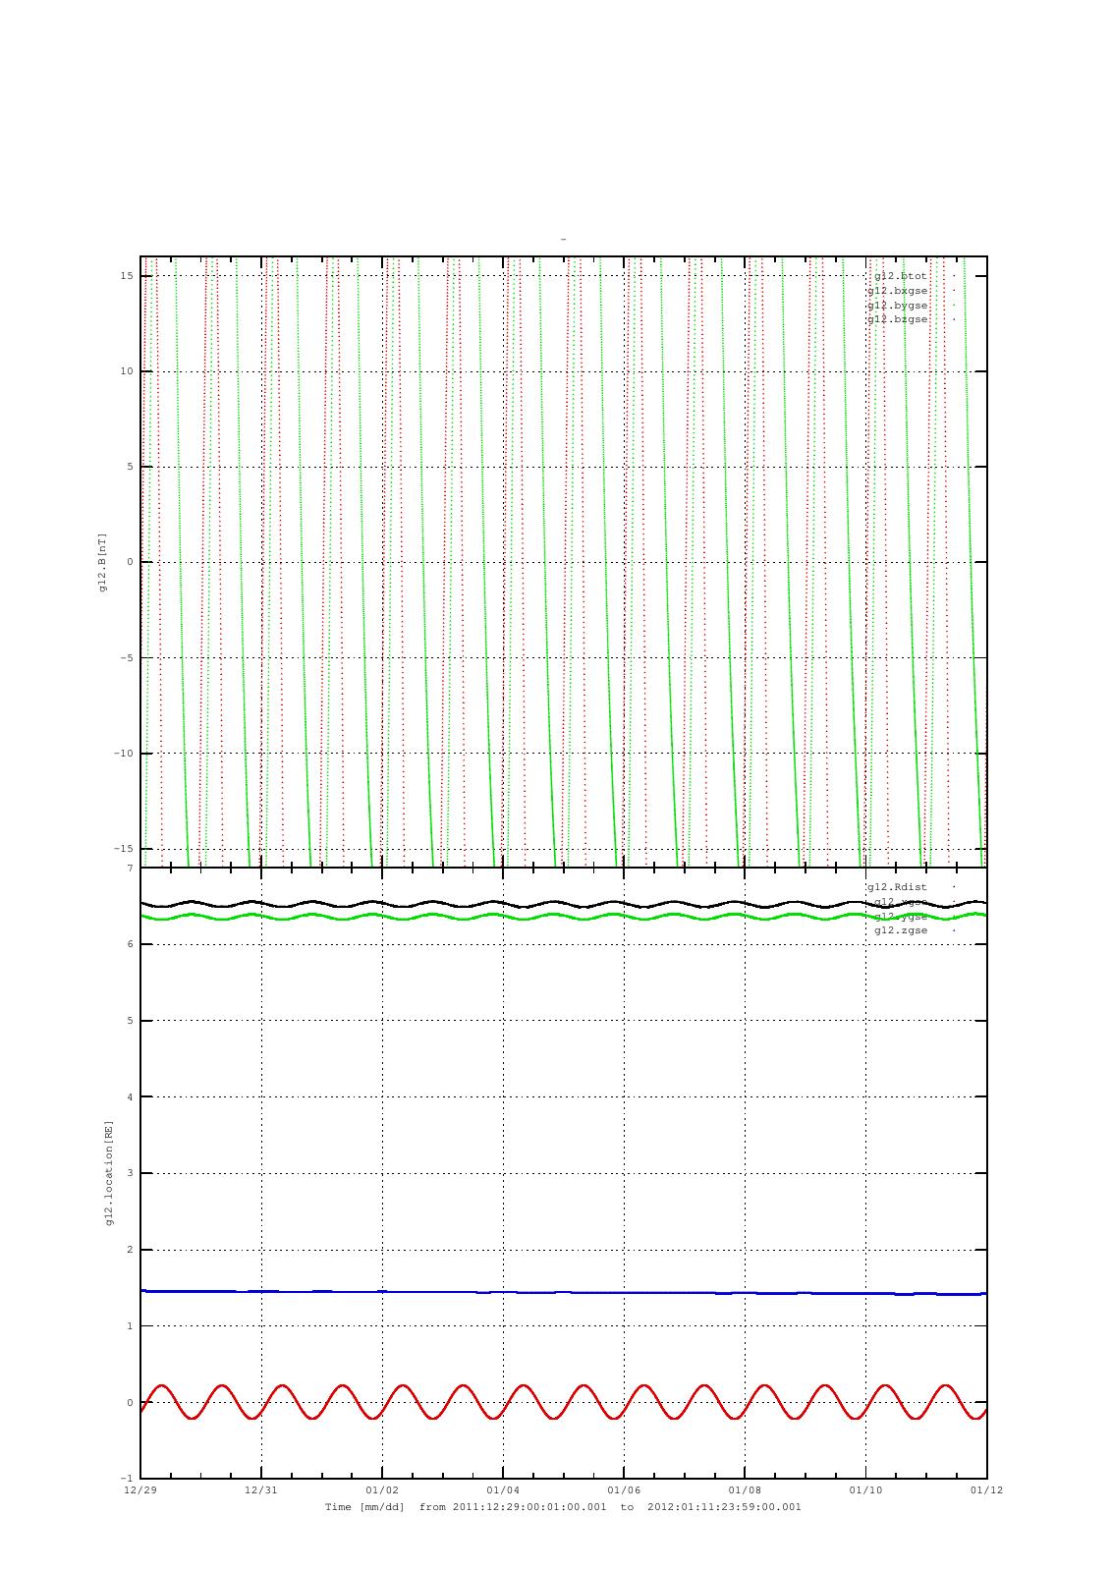
Task: Click the 12/31 date tick label
Action: click(261, 1490)
